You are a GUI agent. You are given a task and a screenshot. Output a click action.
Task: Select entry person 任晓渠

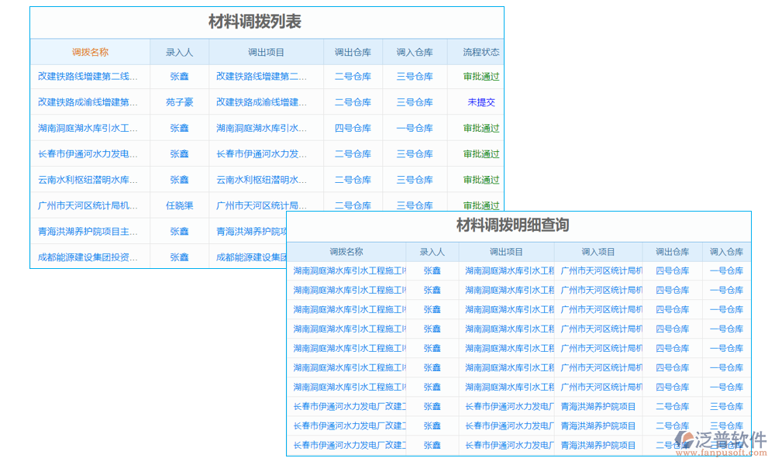click(x=180, y=205)
